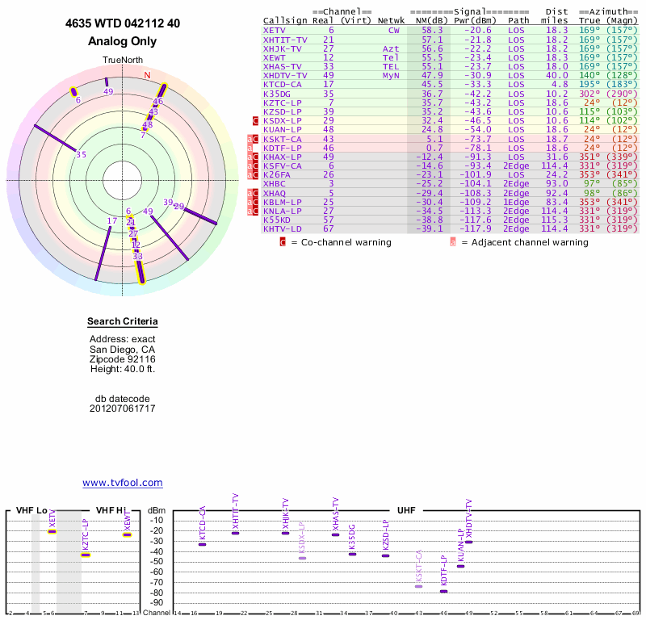Click the KTCD-CA marker in UHF chart
The image size is (646, 620).
click(x=203, y=545)
